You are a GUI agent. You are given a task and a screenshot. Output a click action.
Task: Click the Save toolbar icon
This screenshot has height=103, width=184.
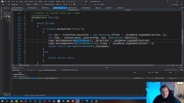[15, 5]
